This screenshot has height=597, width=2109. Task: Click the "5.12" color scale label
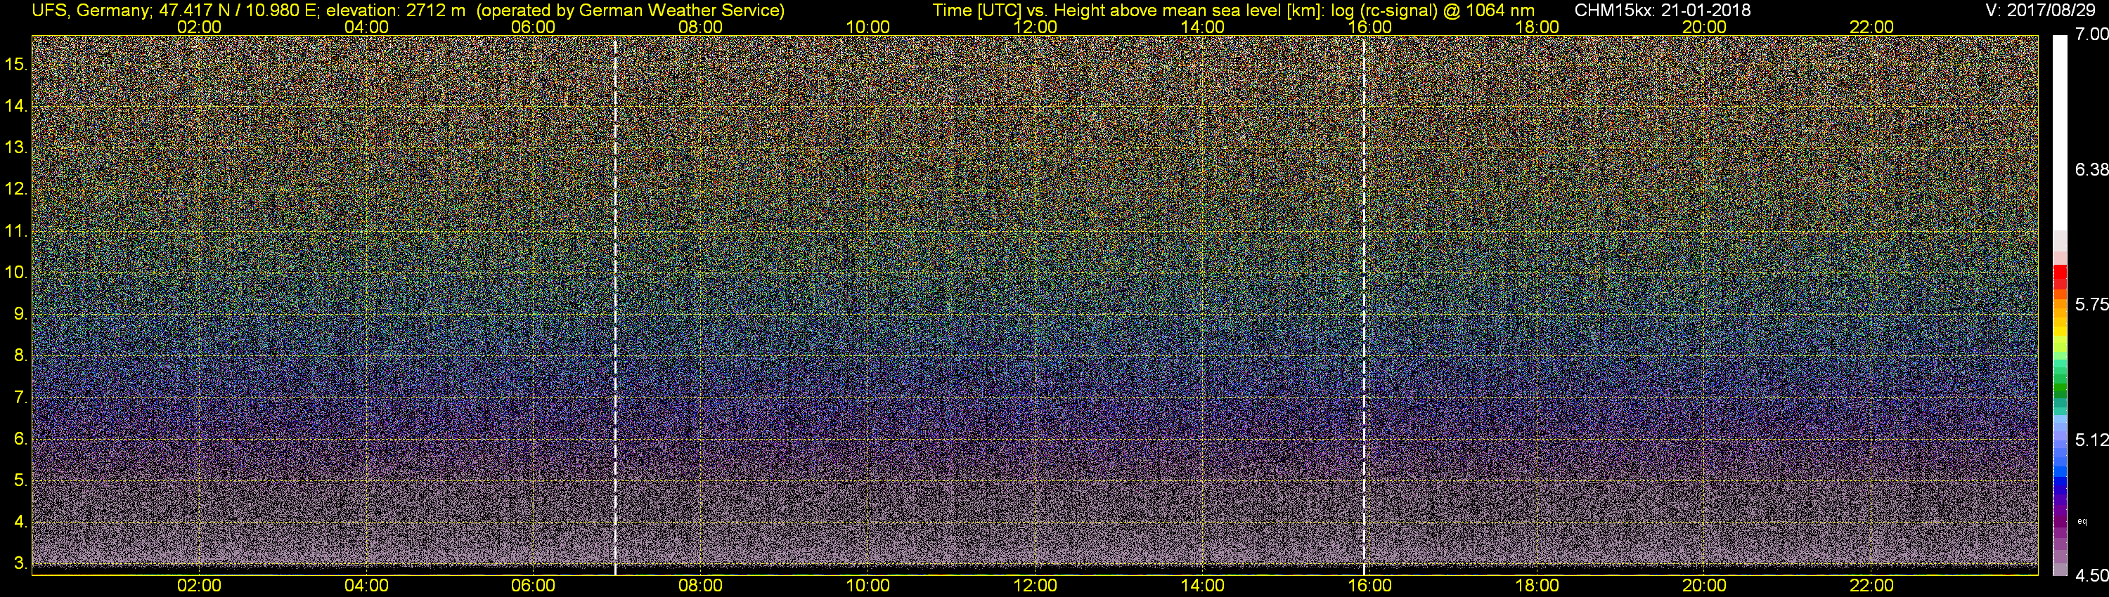[2092, 440]
